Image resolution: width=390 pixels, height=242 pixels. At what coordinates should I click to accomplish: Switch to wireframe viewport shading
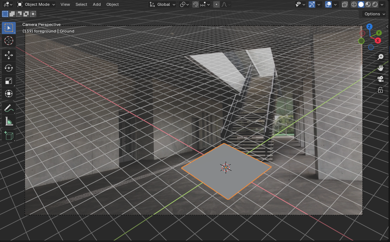coord(354,4)
